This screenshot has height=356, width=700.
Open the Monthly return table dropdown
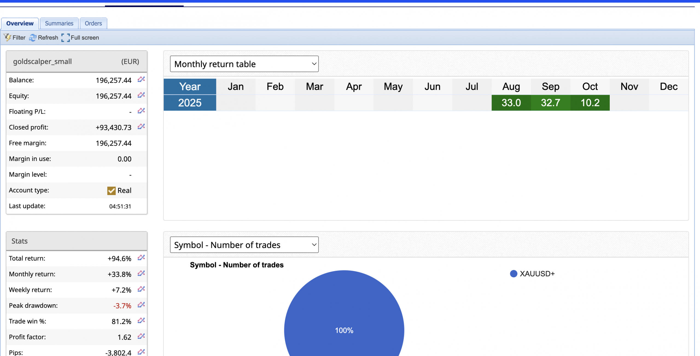pos(244,64)
